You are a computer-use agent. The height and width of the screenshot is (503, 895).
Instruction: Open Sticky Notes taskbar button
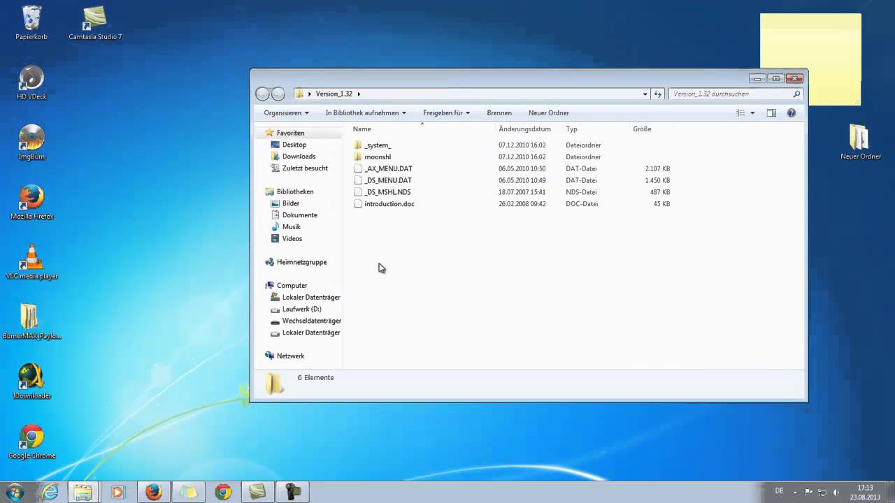click(188, 492)
